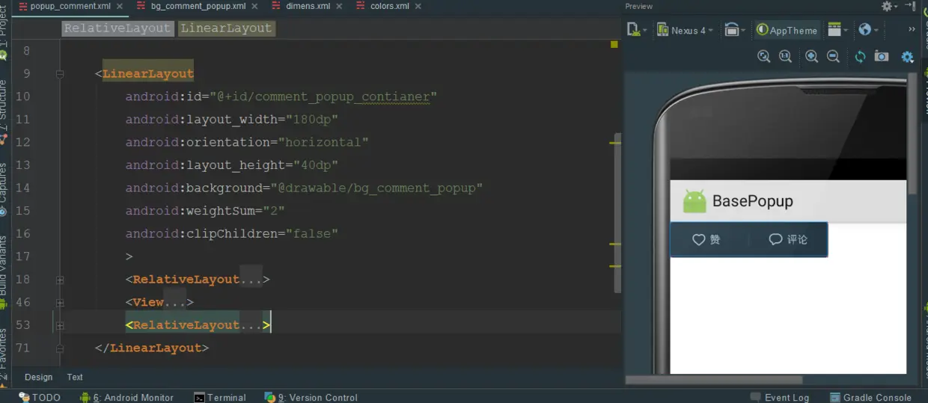928x403 pixels.
Task: Click the layout_height "40dp" value
Action: coord(311,165)
